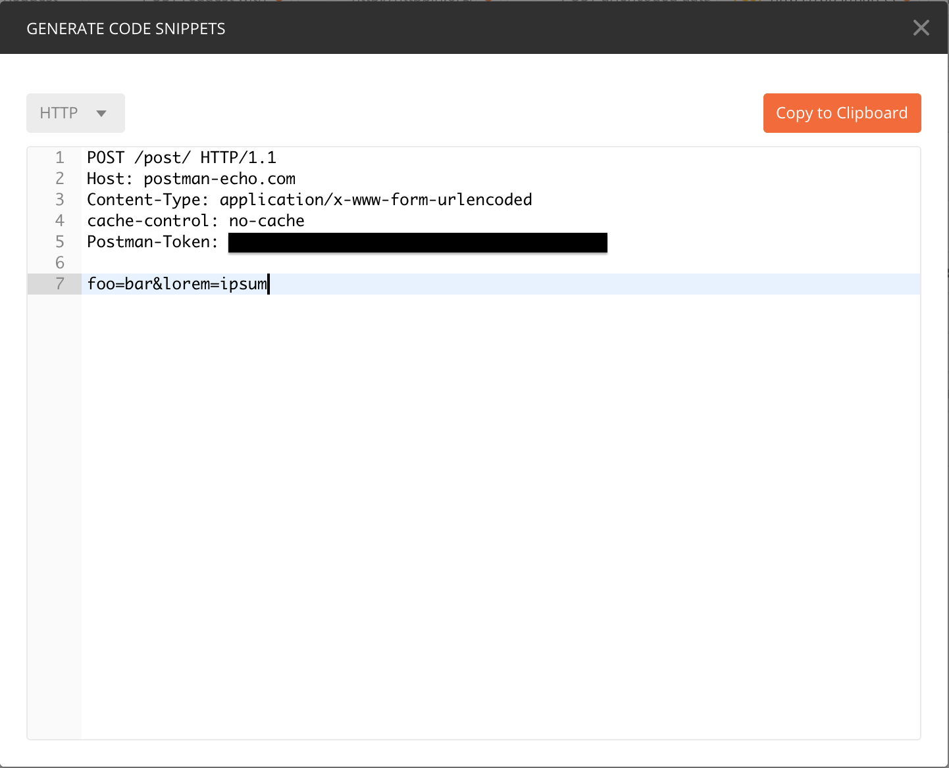Viewport: 949px width, 768px height.
Task: Select the cache-control no-cache line
Action: pos(195,220)
